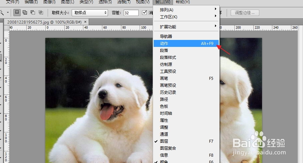Open the 文件(F) menu

click(13, 2)
